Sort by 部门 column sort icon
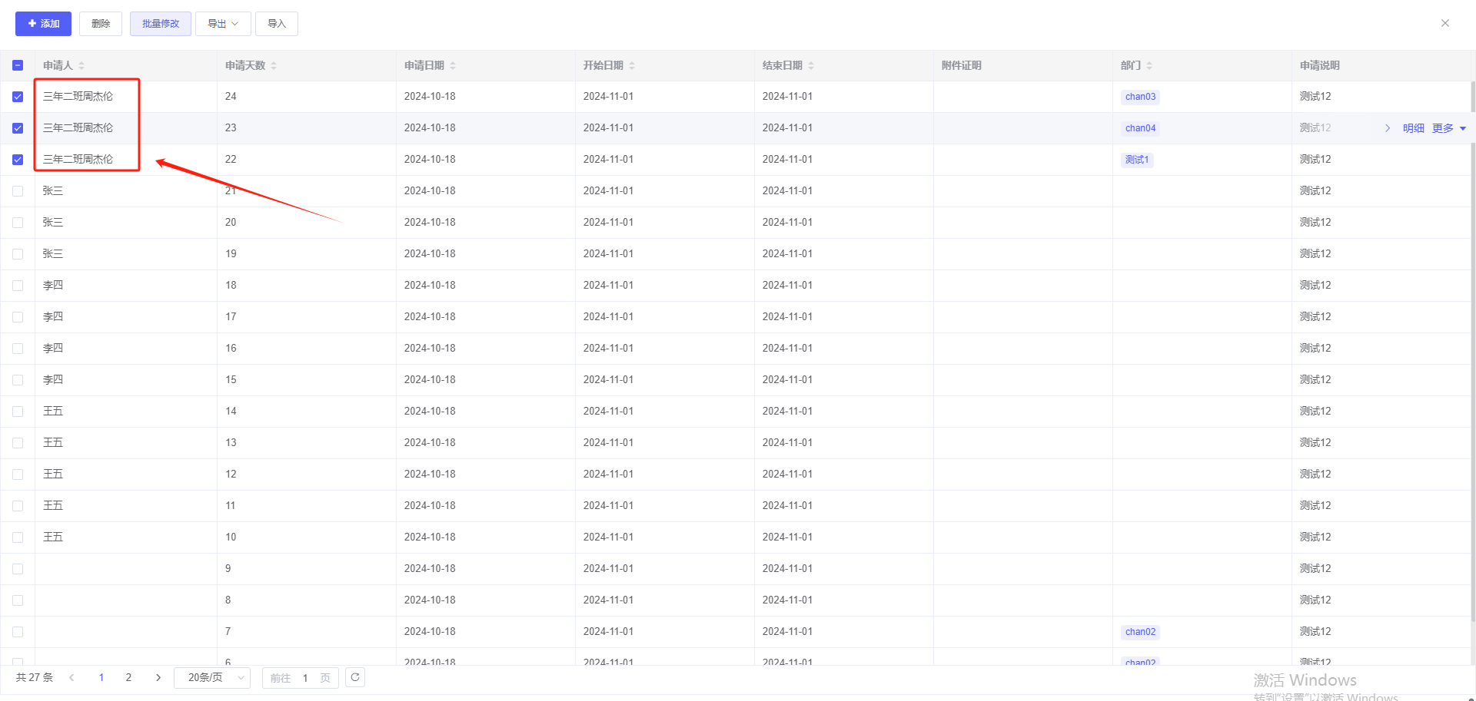Image resolution: width=1476 pixels, height=701 pixels. (x=1149, y=66)
